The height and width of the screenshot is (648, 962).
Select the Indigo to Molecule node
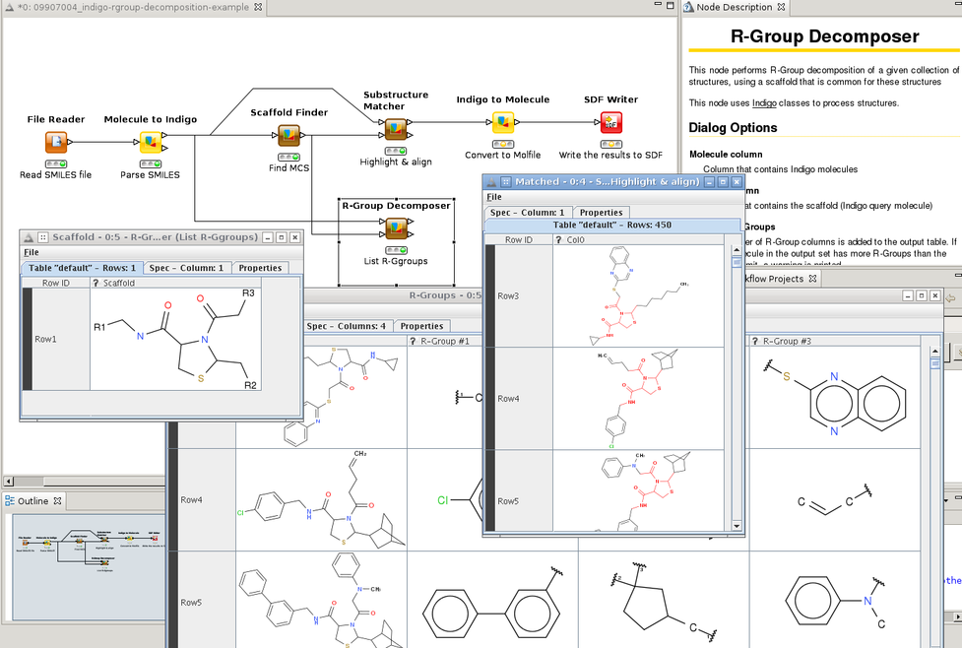point(503,123)
